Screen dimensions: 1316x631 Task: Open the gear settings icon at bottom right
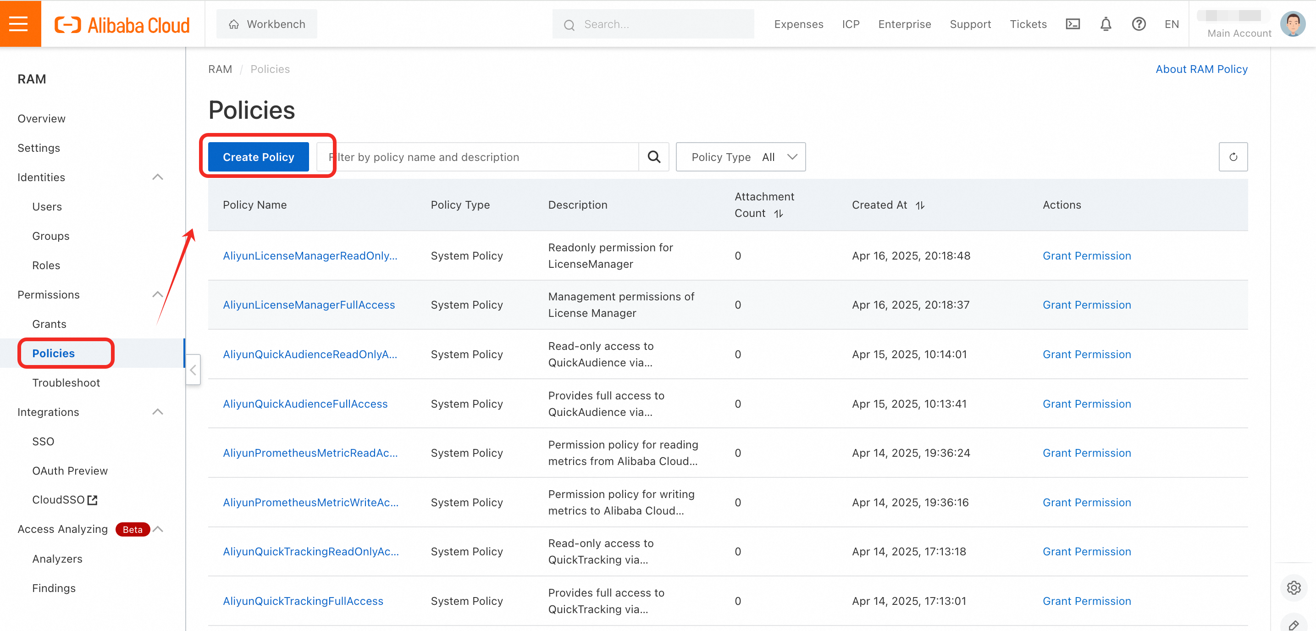1294,587
